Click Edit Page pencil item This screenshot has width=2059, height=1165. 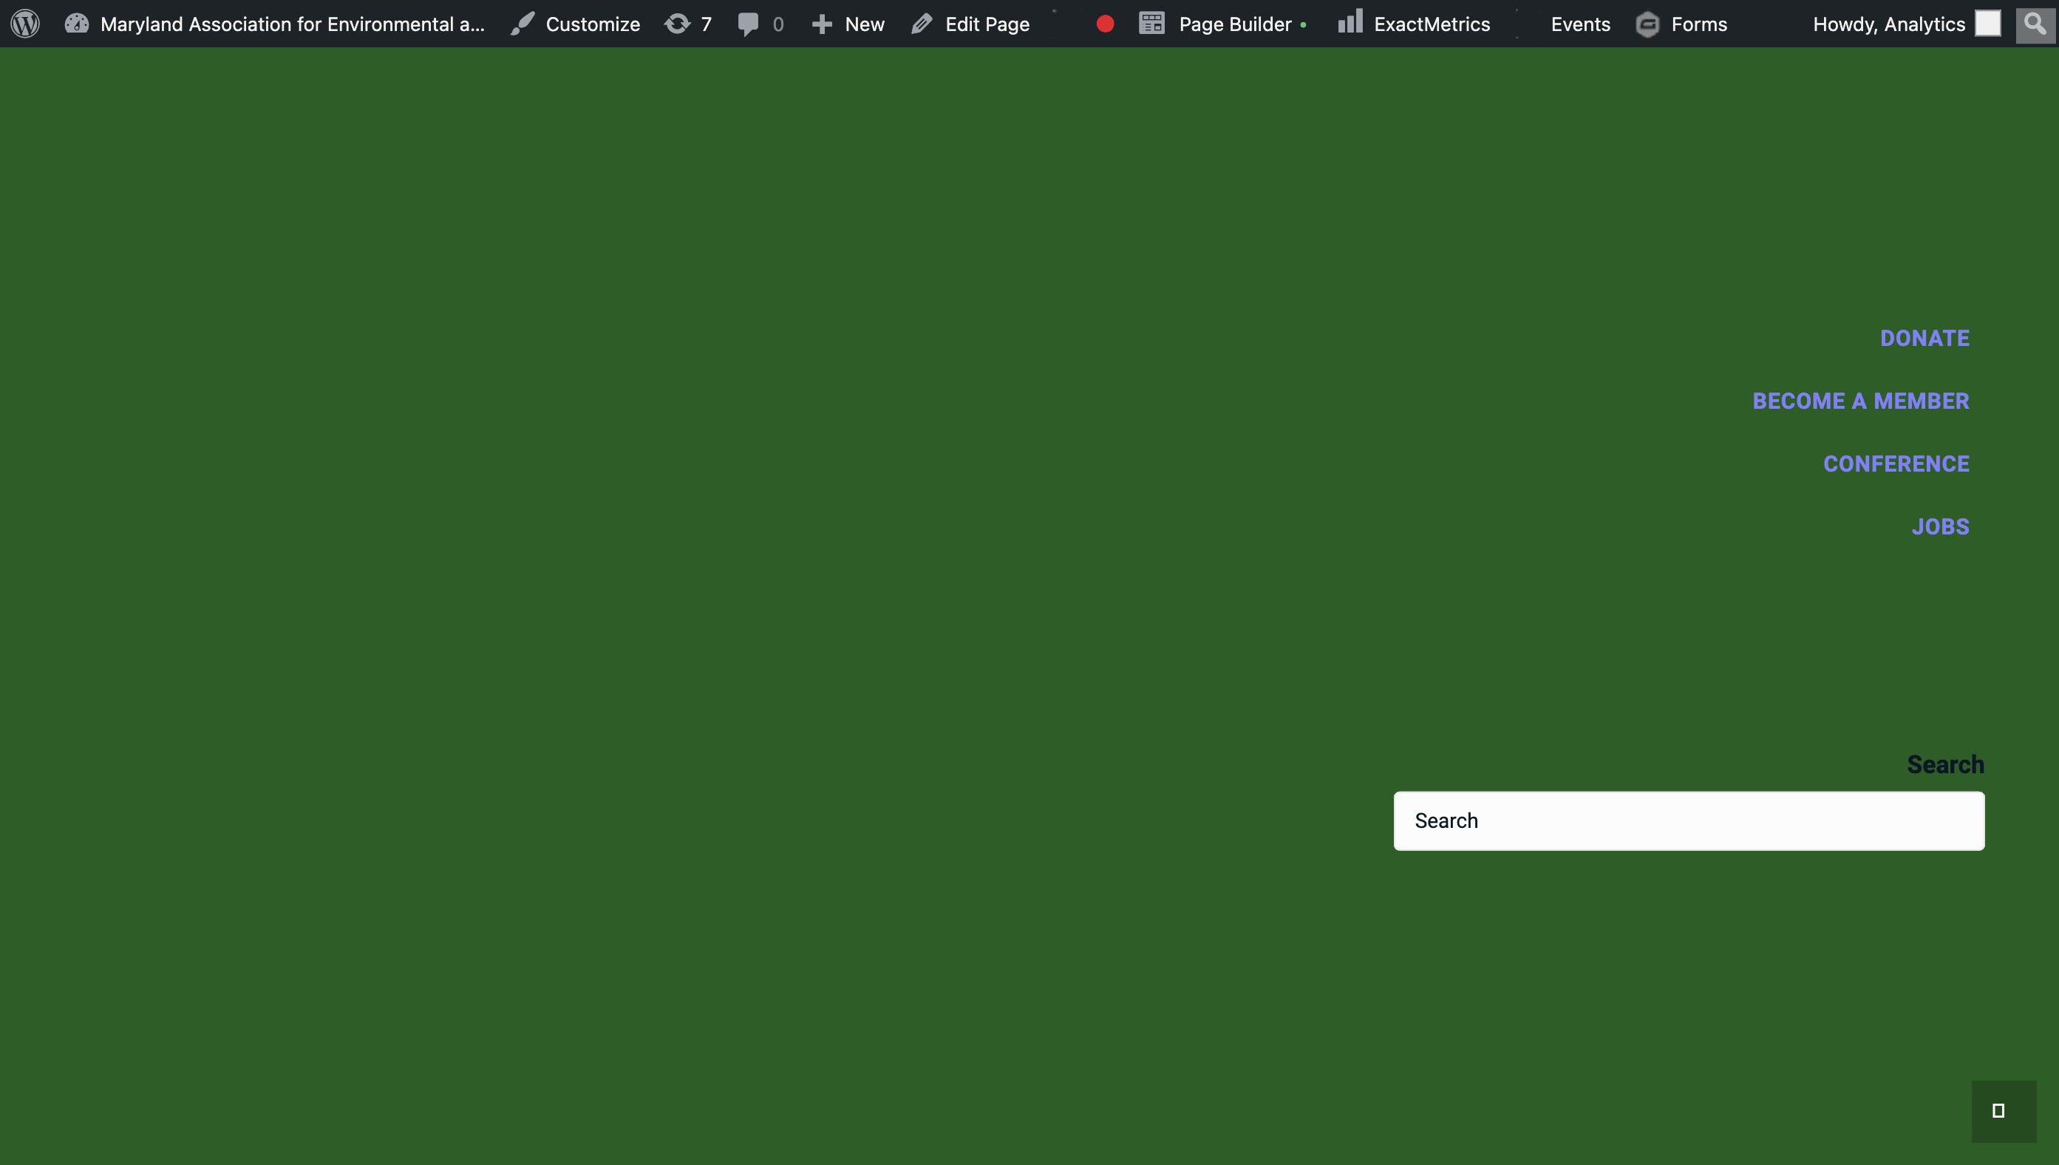click(x=970, y=24)
